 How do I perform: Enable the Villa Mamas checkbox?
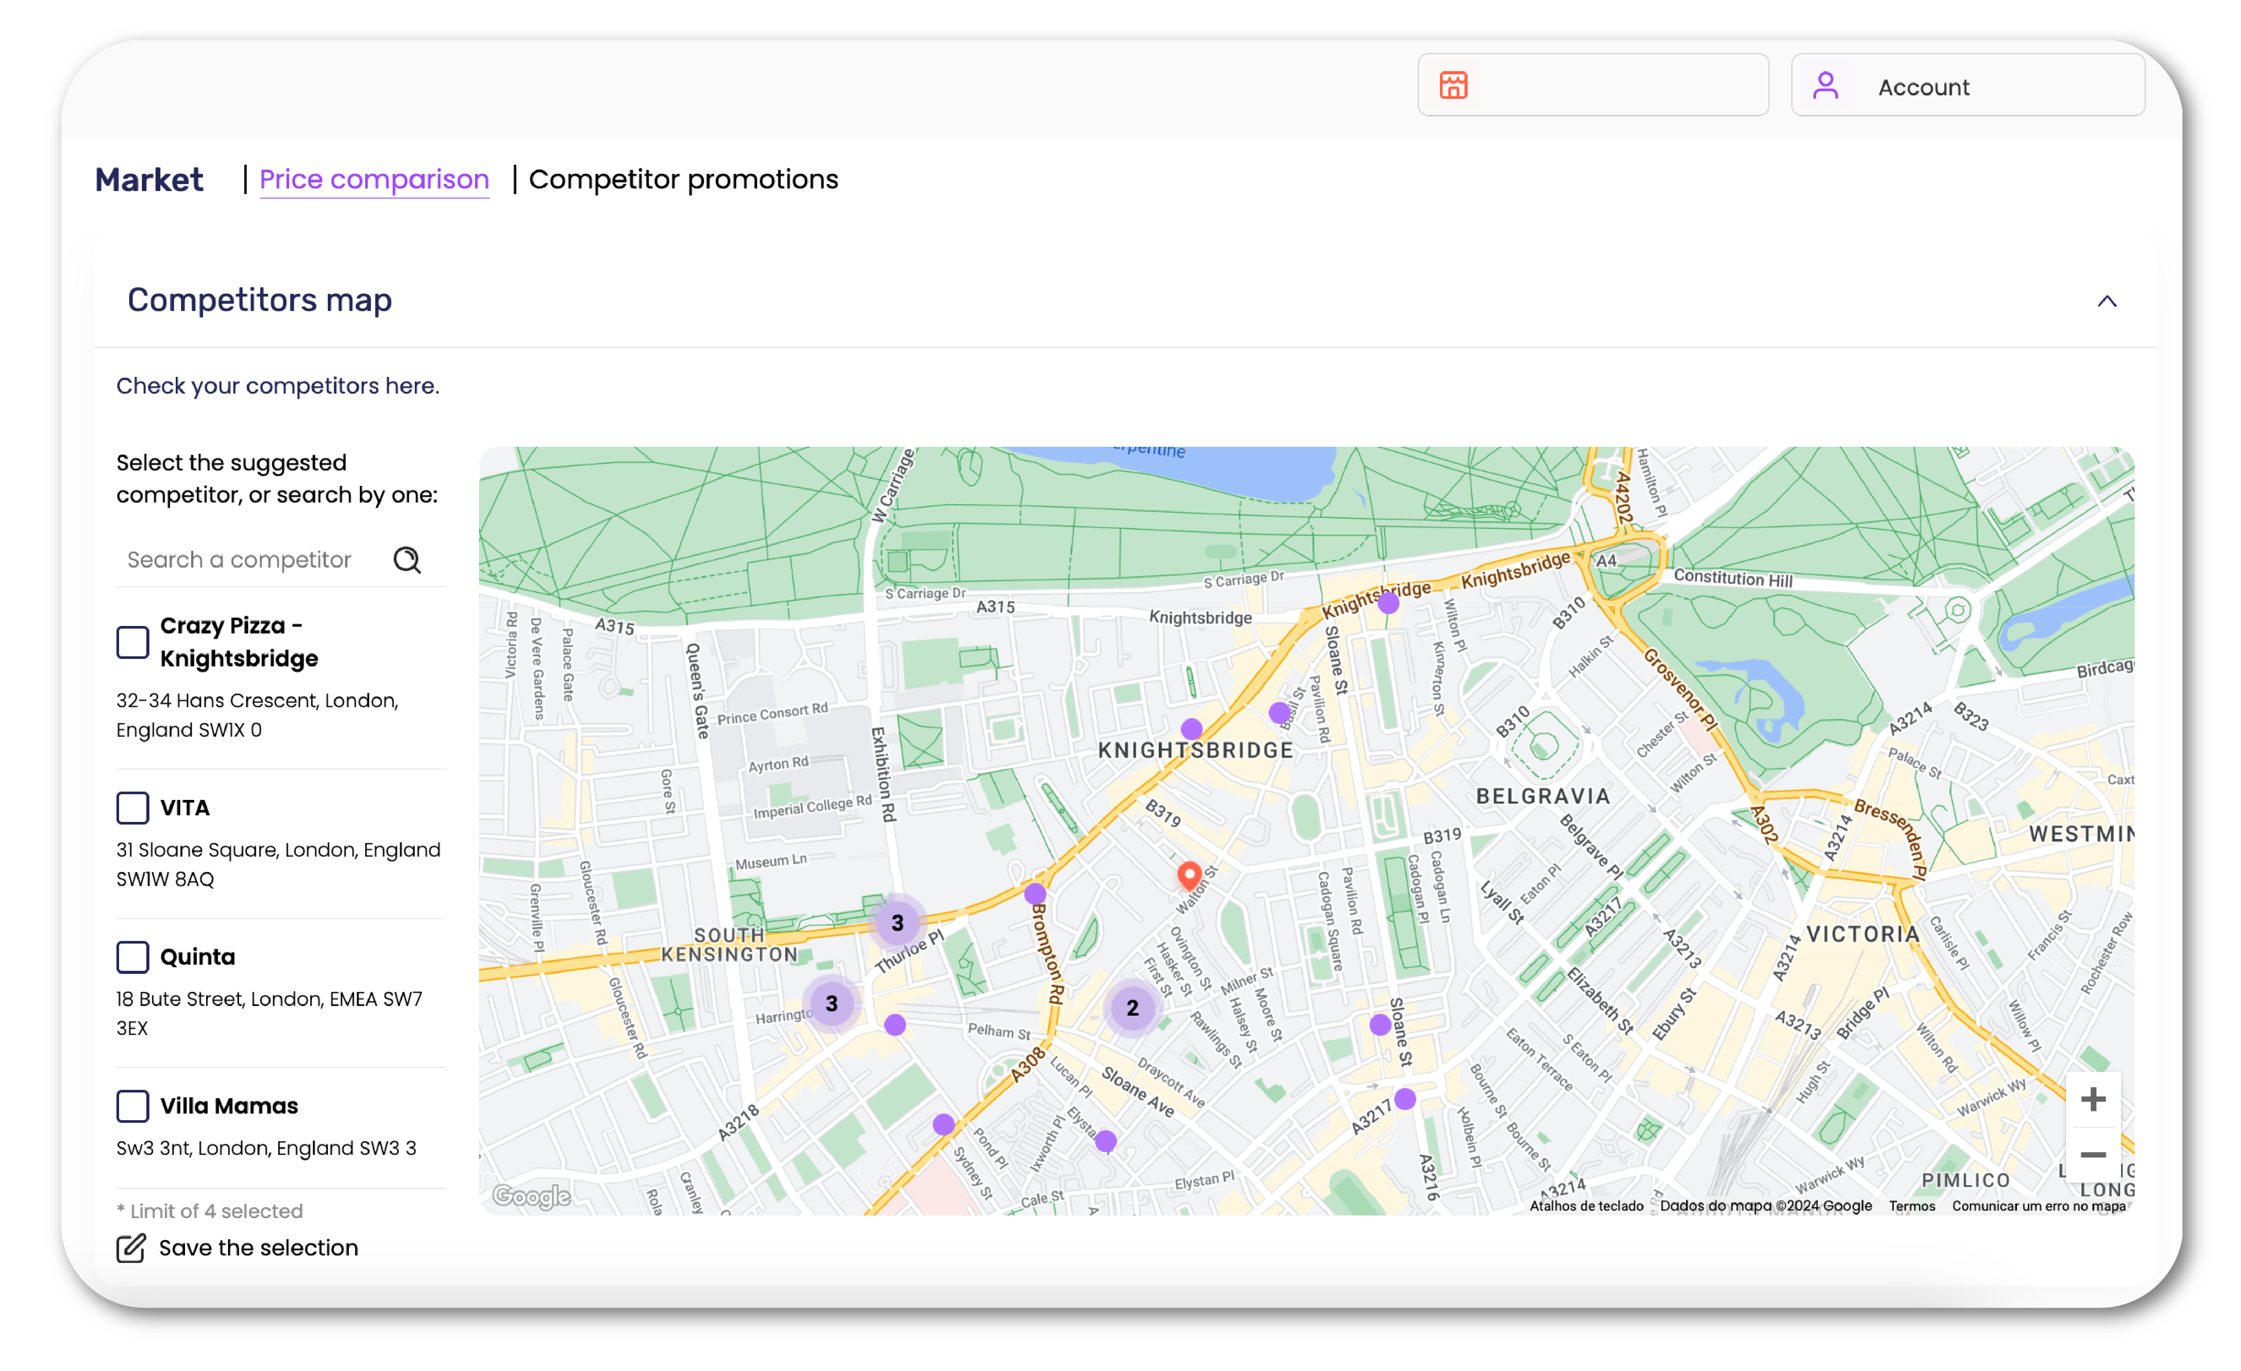(x=133, y=1106)
